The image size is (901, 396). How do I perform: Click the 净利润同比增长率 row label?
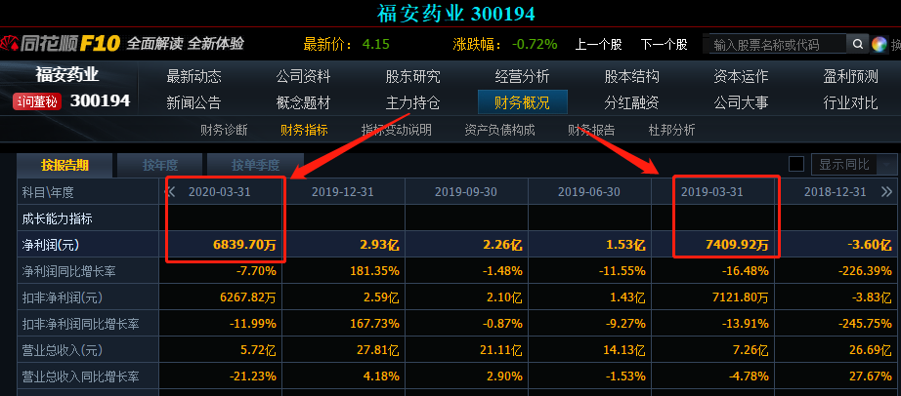pyautogui.click(x=69, y=271)
